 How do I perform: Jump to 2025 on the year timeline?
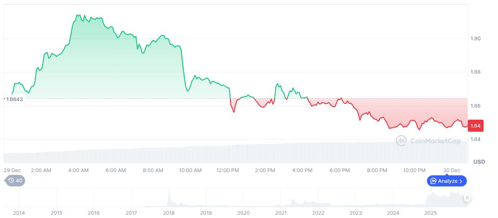431,213
